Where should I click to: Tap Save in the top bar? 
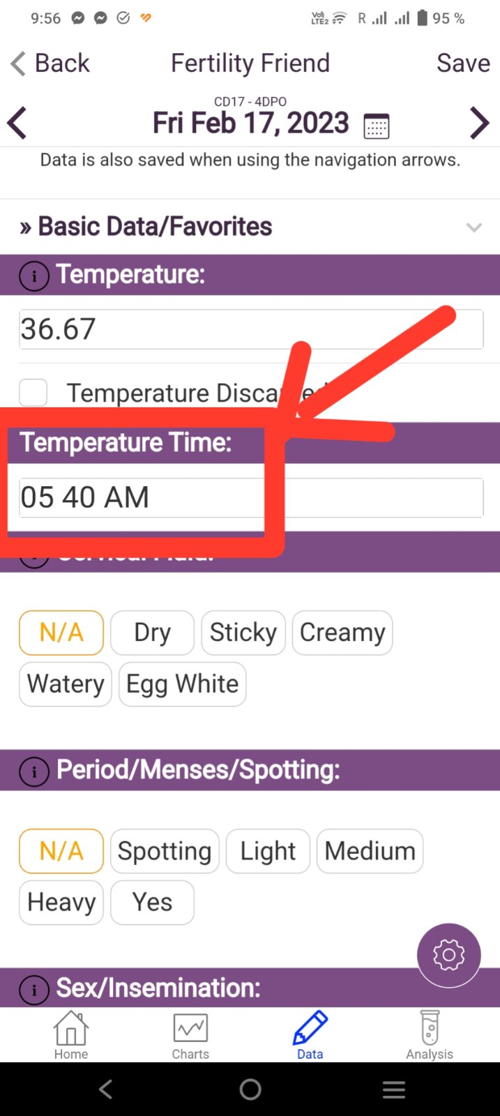[463, 63]
